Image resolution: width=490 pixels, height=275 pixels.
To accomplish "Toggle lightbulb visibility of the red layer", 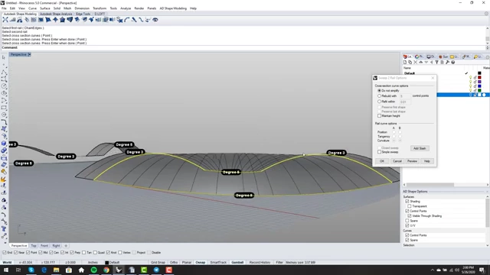I will pos(470,77).
